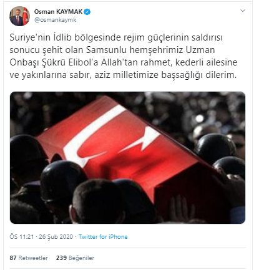Click the black helmet at the photo's right edge

(230, 167)
